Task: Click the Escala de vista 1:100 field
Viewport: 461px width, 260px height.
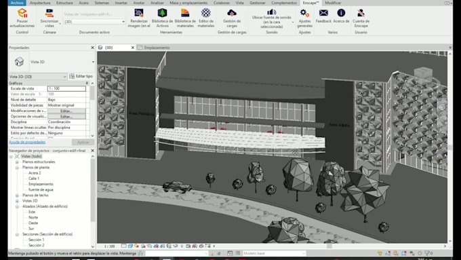Action: click(66, 89)
